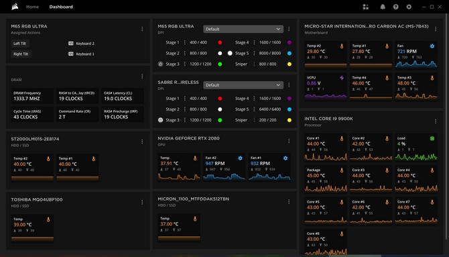Click the VCPU lightning bolt icon
449x257 pixels.
(x=342, y=78)
